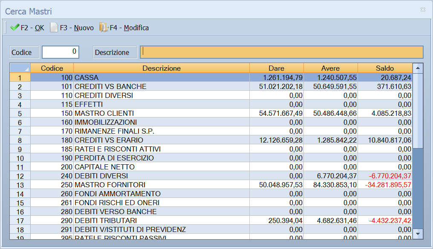This screenshot has height=249, width=433.
Task: Click the red saldo -34.281.895,57
Action: [x=388, y=185]
